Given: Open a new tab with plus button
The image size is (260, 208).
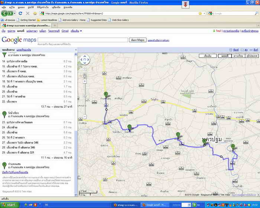Looking at the screenshot, I should [55, 25].
